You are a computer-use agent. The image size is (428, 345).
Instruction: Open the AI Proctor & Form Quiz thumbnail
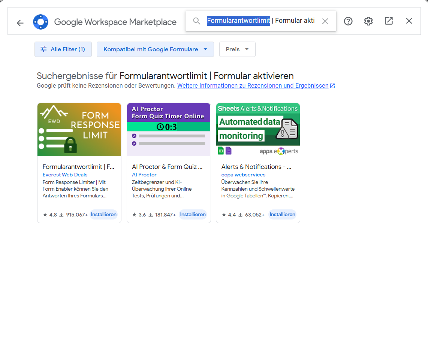[168, 129]
